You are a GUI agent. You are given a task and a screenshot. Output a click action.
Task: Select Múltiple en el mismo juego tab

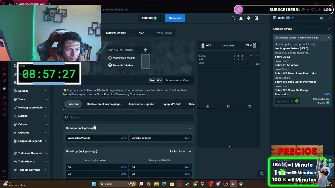(x=103, y=104)
